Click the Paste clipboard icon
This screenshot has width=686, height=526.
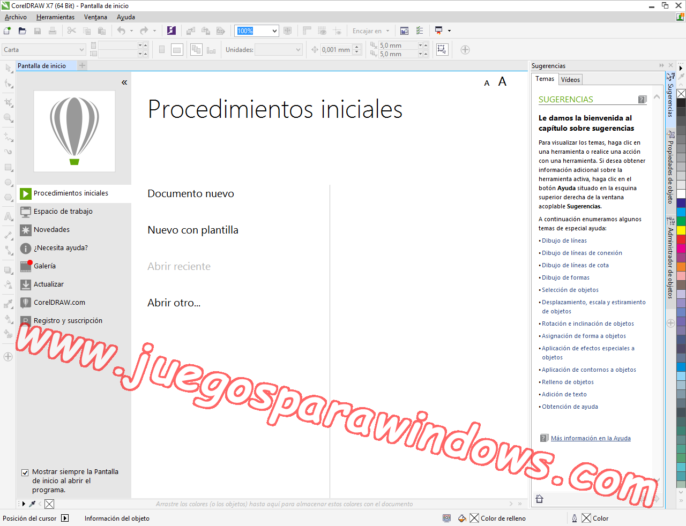102,31
